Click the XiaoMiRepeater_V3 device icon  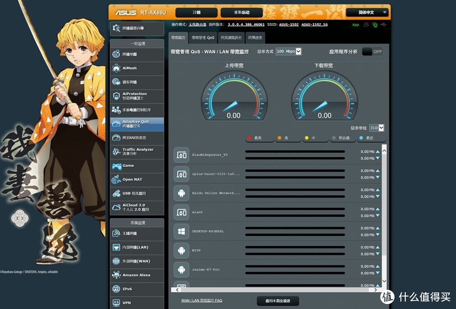182,155
